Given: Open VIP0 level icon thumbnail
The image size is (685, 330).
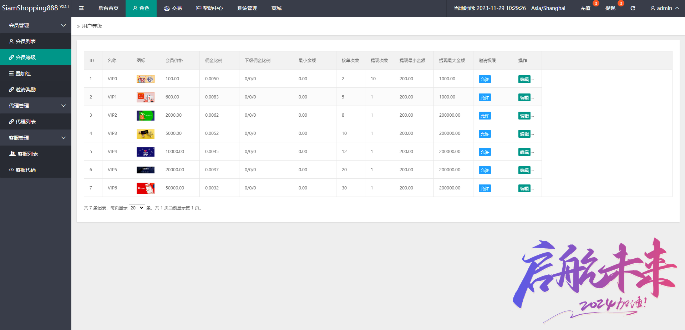Looking at the screenshot, I should [x=146, y=79].
